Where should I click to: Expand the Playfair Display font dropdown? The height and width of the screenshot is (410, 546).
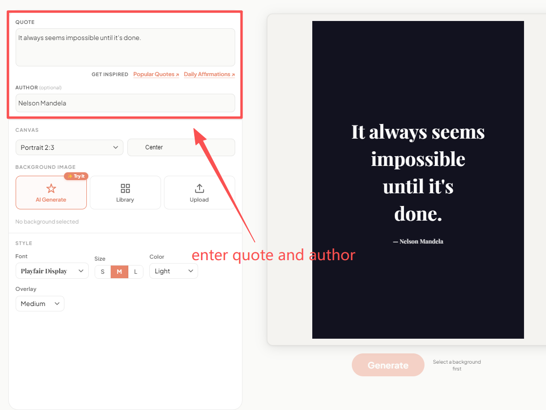pyautogui.click(x=52, y=271)
